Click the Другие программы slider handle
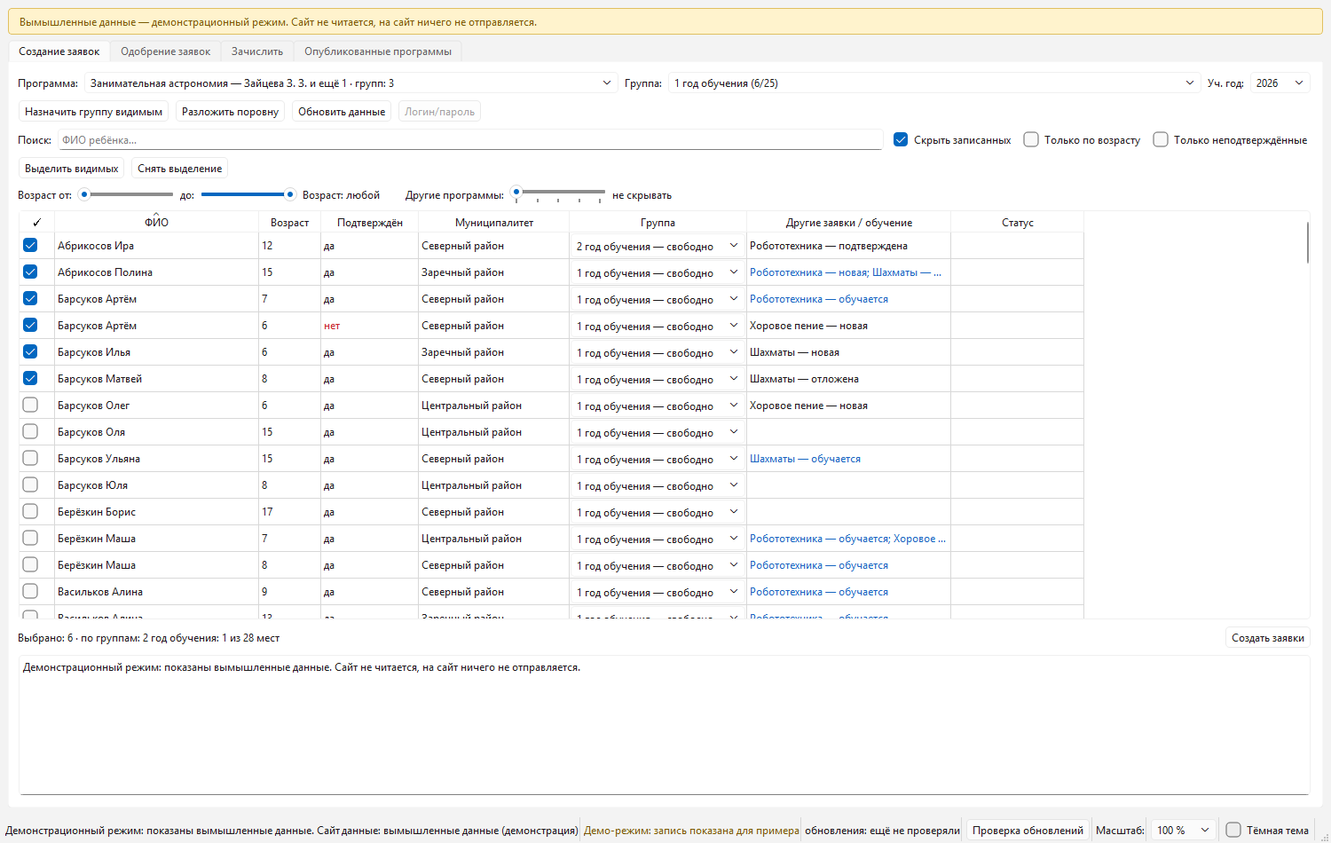 click(x=516, y=192)
